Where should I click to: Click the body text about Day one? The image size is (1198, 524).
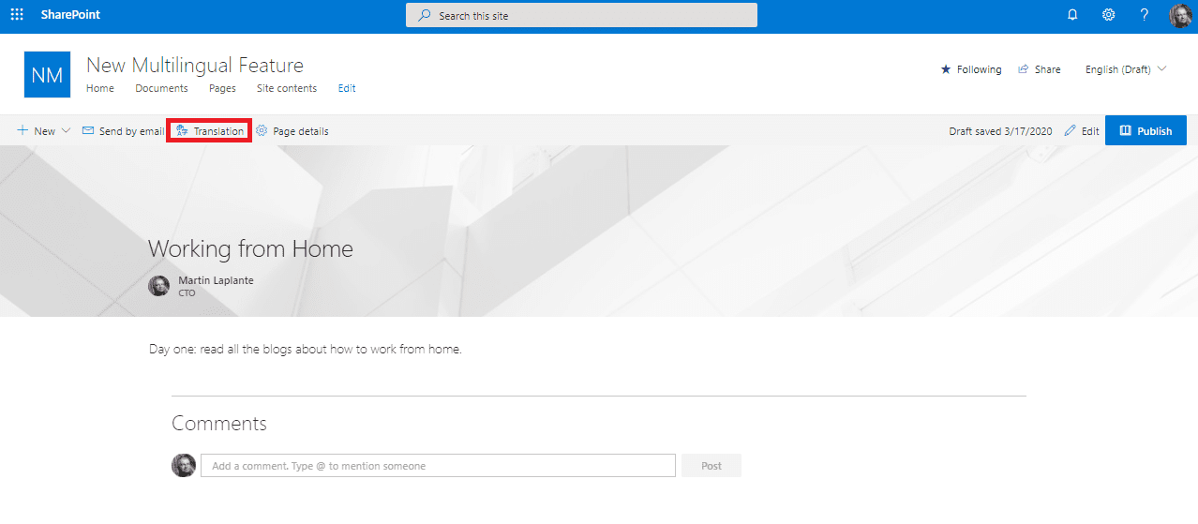coord(306,350)
